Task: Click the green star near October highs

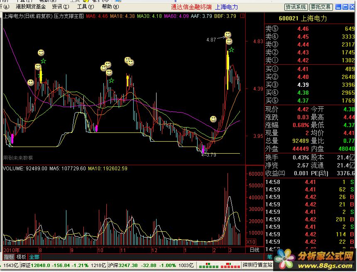Action: coord(111,81)
